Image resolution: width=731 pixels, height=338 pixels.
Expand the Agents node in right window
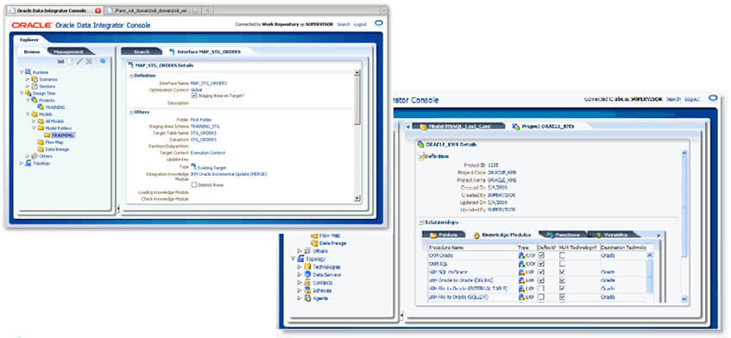pos(299,298)
